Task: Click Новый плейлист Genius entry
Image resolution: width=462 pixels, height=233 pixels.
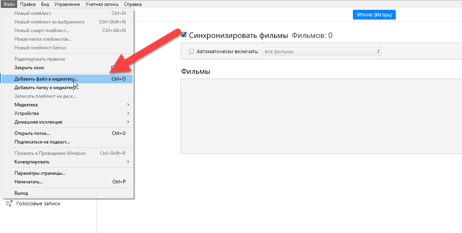Action: tap(67, 47)
